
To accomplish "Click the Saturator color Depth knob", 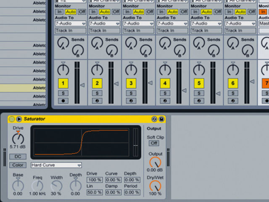I will click(x=76, y=186).
